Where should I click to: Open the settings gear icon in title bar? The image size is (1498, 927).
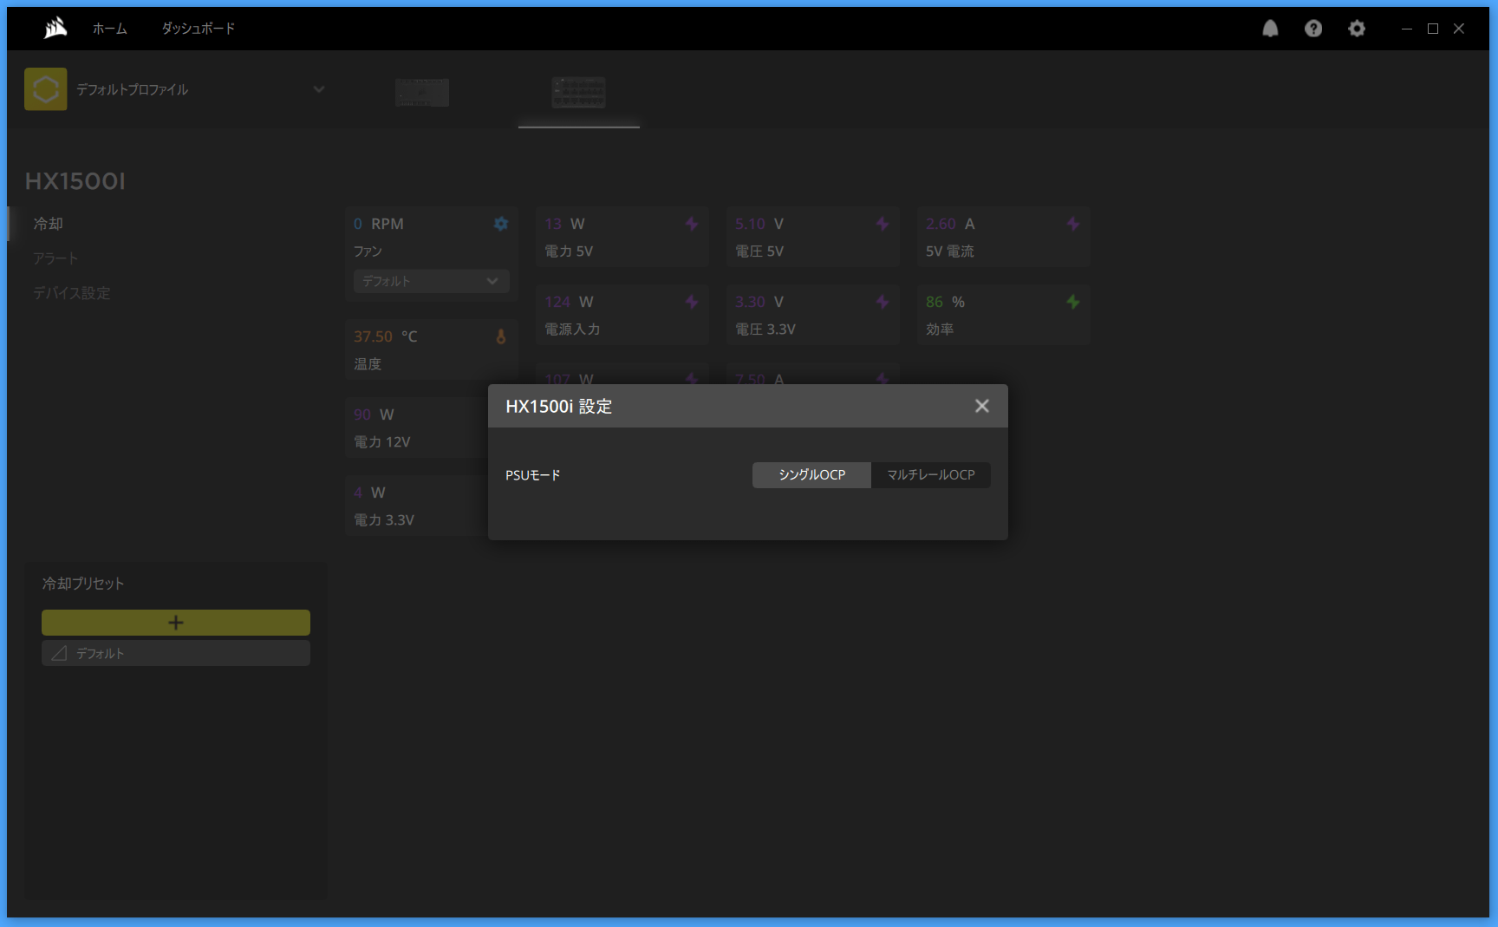coord(1357,29)
